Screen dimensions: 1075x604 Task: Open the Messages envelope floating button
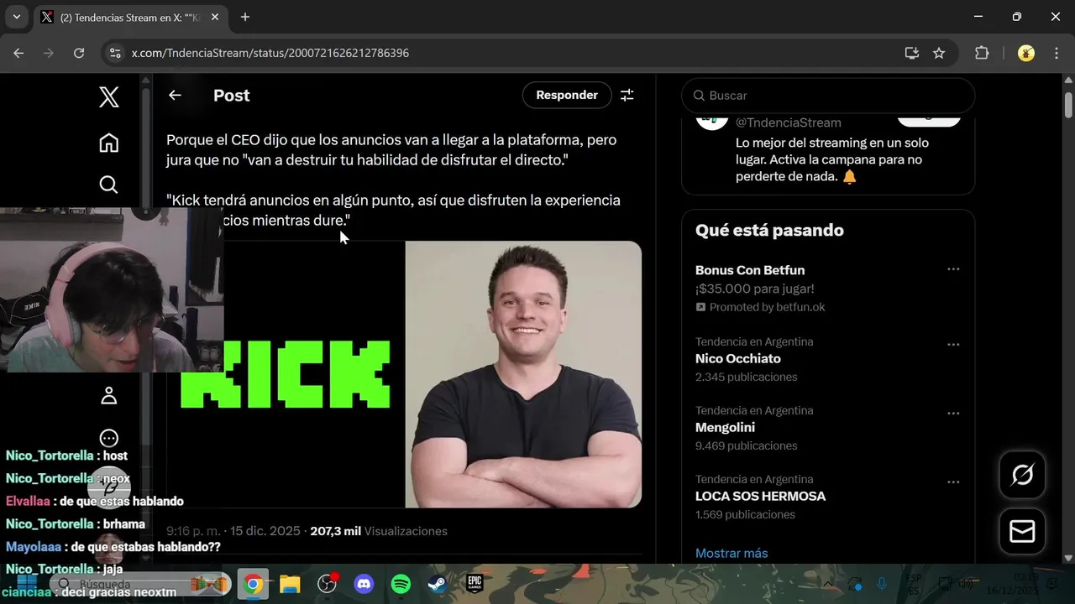(x=1022, y=531)
